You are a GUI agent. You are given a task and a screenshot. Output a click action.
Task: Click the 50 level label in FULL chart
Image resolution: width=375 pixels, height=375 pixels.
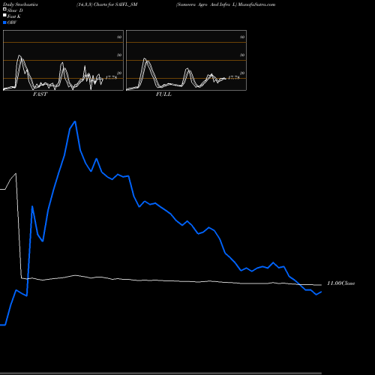point(242,55)
